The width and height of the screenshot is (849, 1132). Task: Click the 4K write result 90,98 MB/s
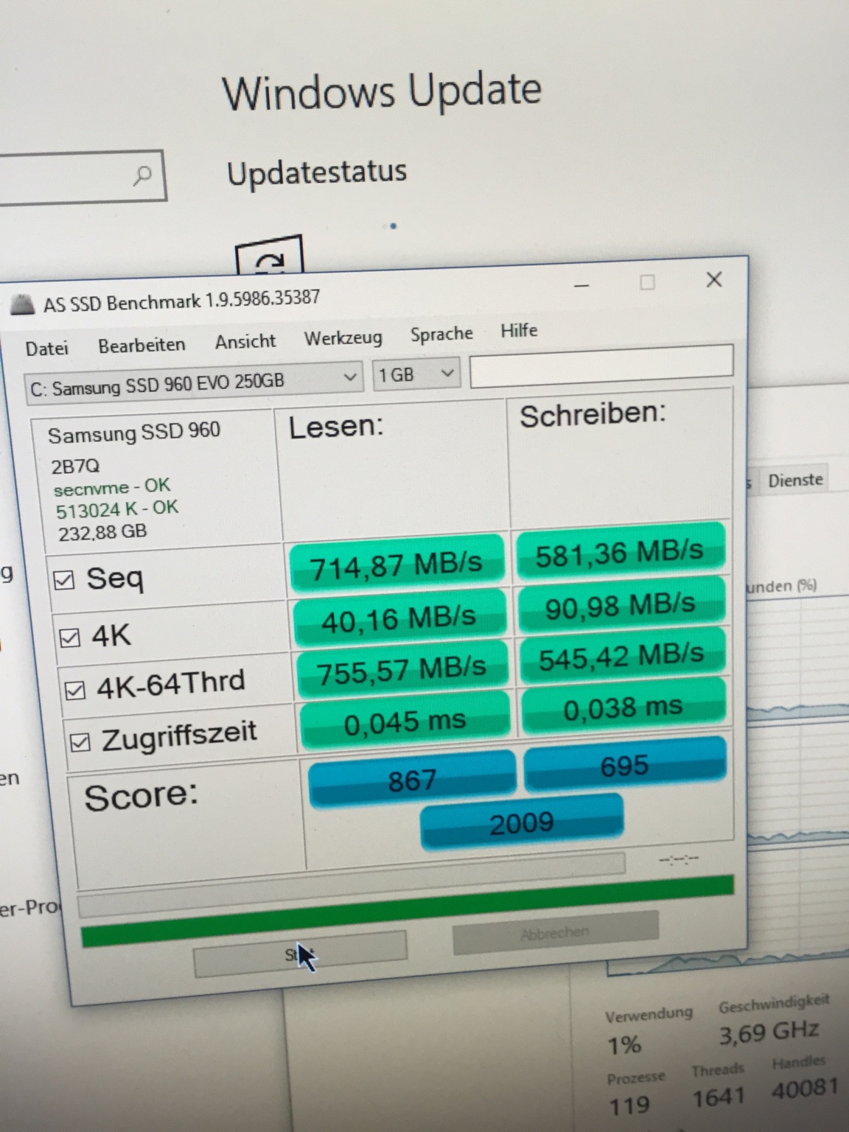pos(621,606)
